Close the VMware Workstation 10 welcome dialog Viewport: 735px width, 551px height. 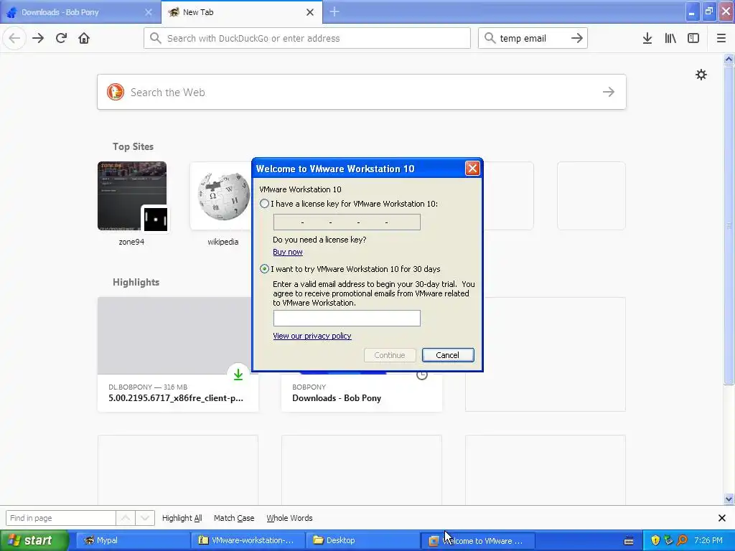coord(472,168)
